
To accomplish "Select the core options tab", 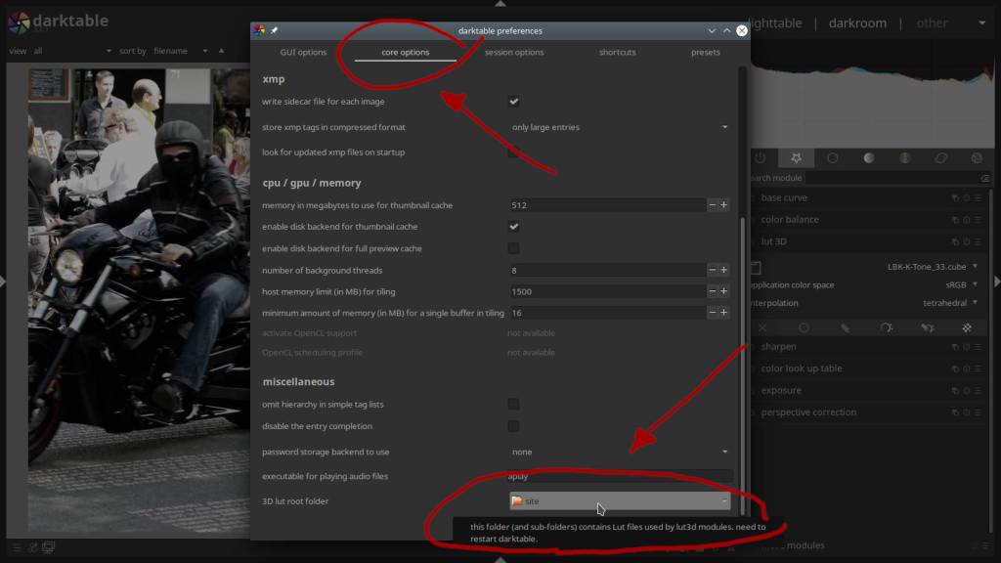I will tap(406, 53).
